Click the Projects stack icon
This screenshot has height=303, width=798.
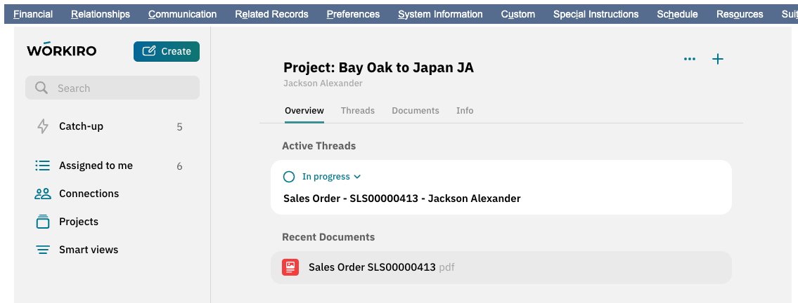pyautogui.click(x=43, y=222)
